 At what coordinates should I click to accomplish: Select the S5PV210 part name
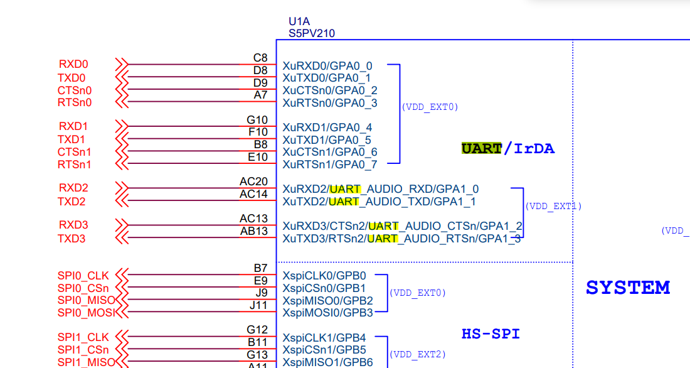tap(312, 33)
